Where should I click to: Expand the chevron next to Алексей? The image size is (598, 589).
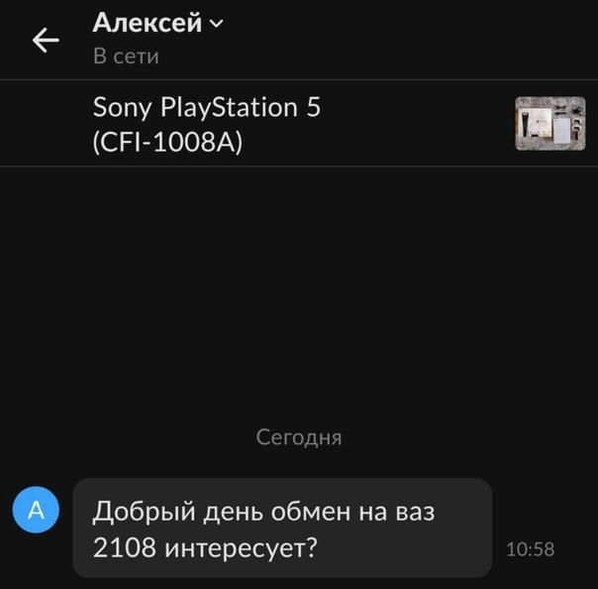(x=216, y=24)
